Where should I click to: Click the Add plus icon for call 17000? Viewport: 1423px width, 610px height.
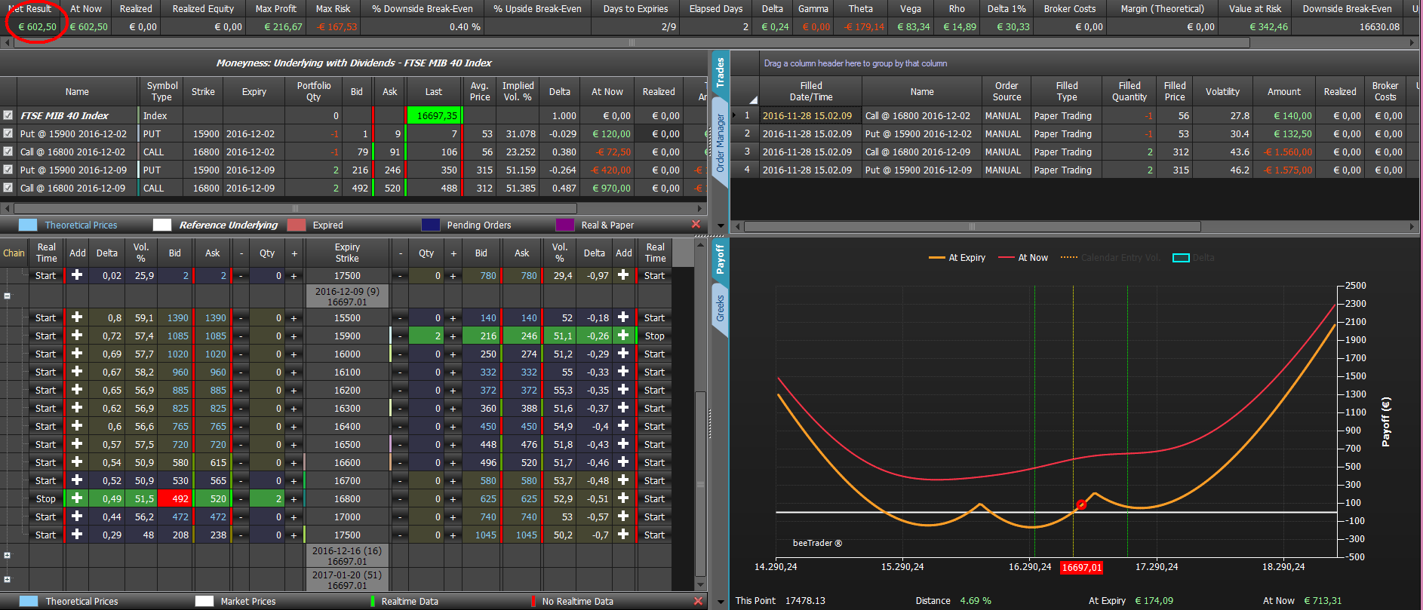point(77,517)
